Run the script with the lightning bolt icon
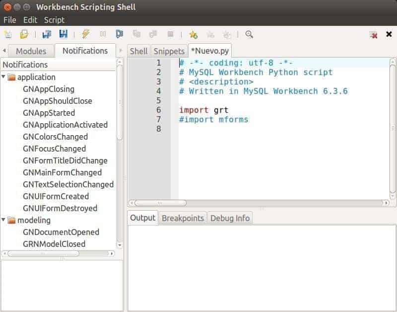This screenshot has width=397, height=312. [x=85, y=34]
